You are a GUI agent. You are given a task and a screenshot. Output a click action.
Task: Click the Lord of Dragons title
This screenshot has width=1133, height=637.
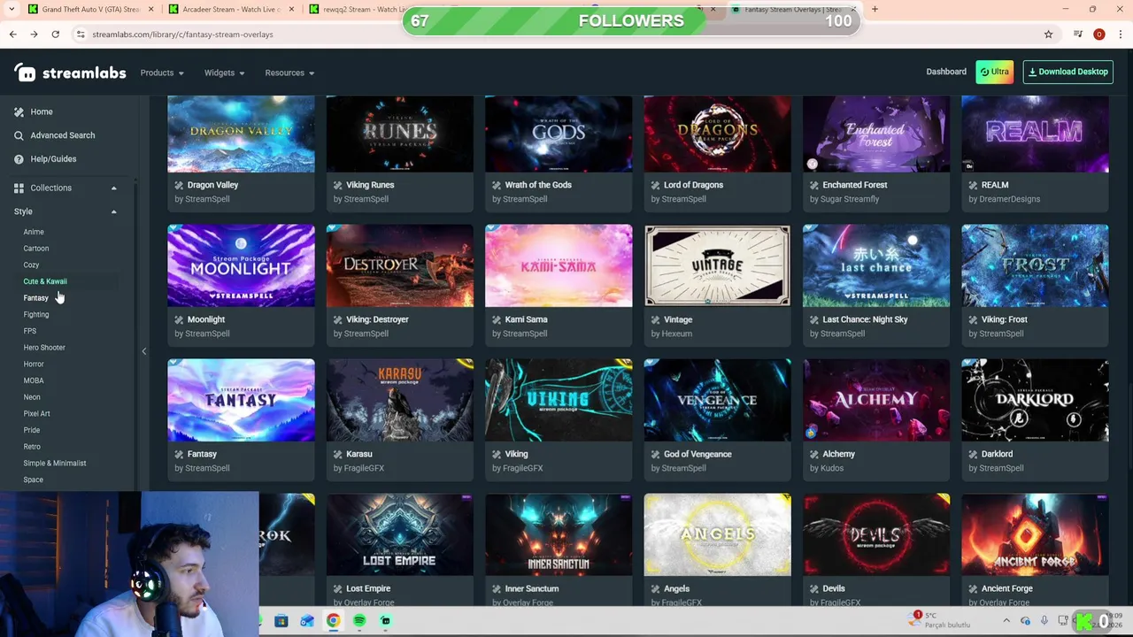693,185
